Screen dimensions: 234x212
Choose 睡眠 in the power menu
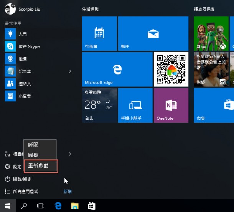[33, 145]
